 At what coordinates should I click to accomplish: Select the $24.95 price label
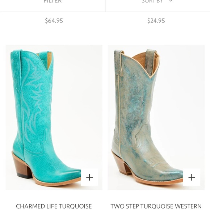pos(156,21)
